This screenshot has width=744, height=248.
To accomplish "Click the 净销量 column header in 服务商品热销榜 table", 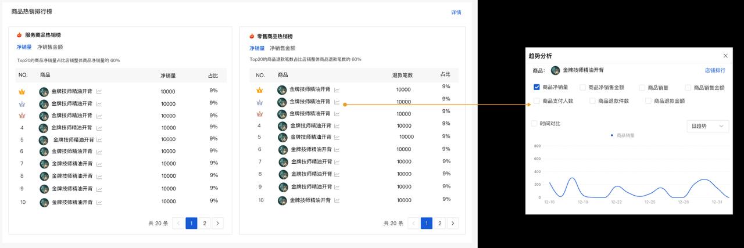I will pyautogui.click(x=168, y=76).
